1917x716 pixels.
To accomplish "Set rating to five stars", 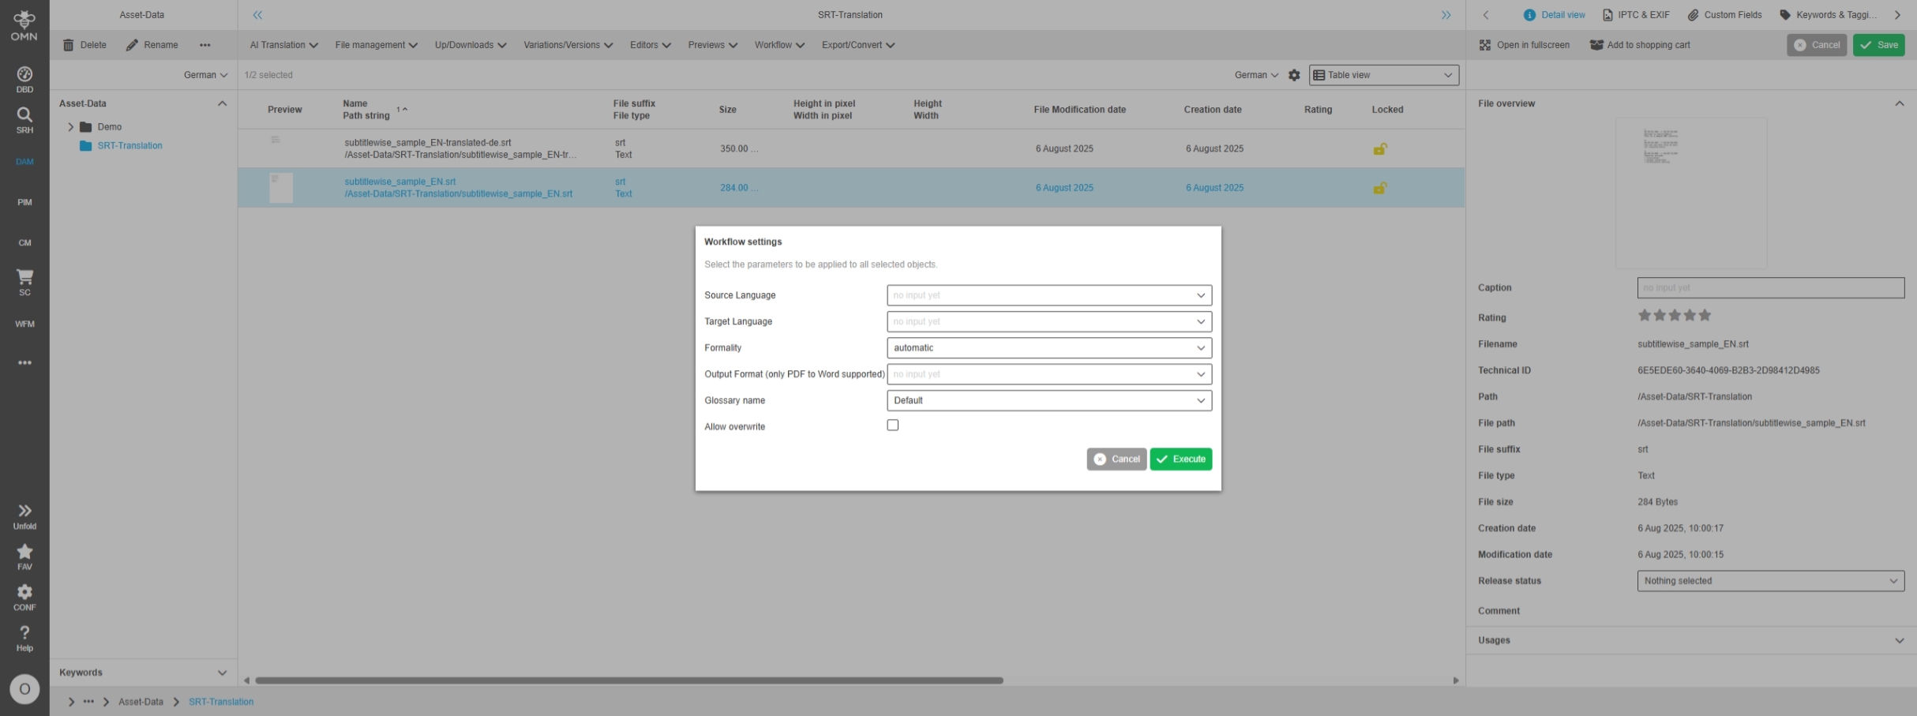I will click(x=1705, y=316).
